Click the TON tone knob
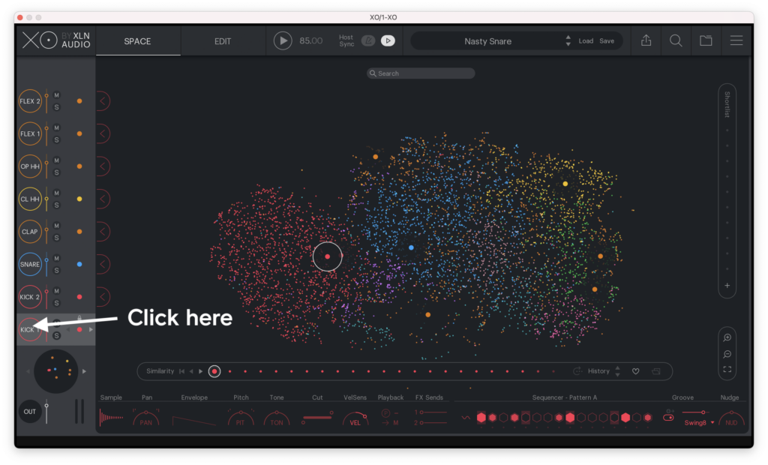 277,419
